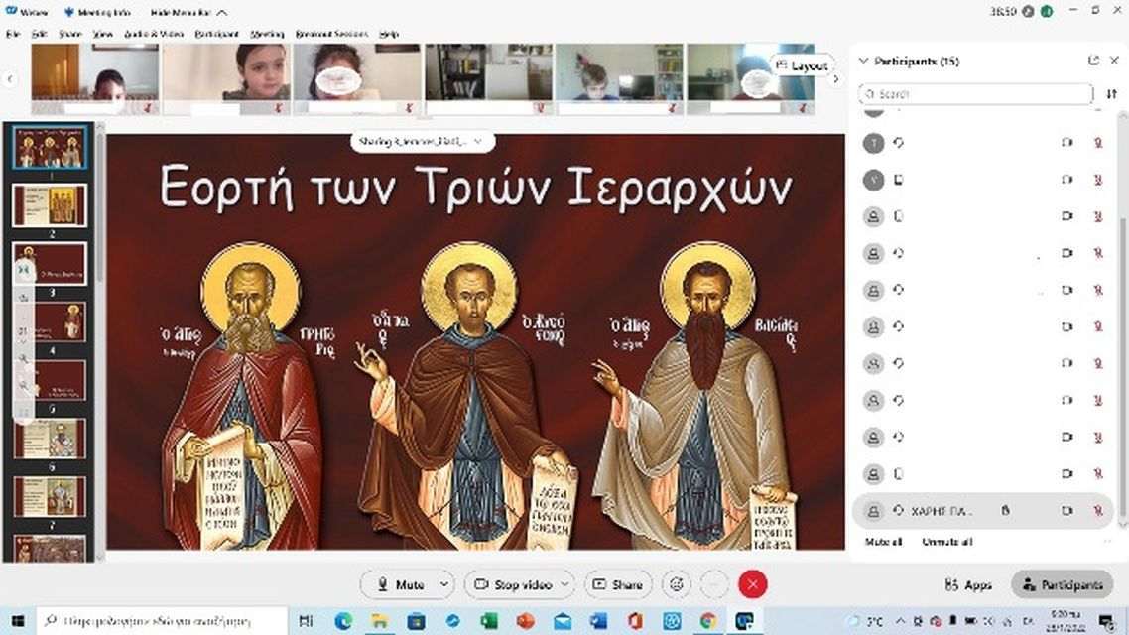Unmute the V participant's microphone
1129x635 pixels.
click(1098, 180)
